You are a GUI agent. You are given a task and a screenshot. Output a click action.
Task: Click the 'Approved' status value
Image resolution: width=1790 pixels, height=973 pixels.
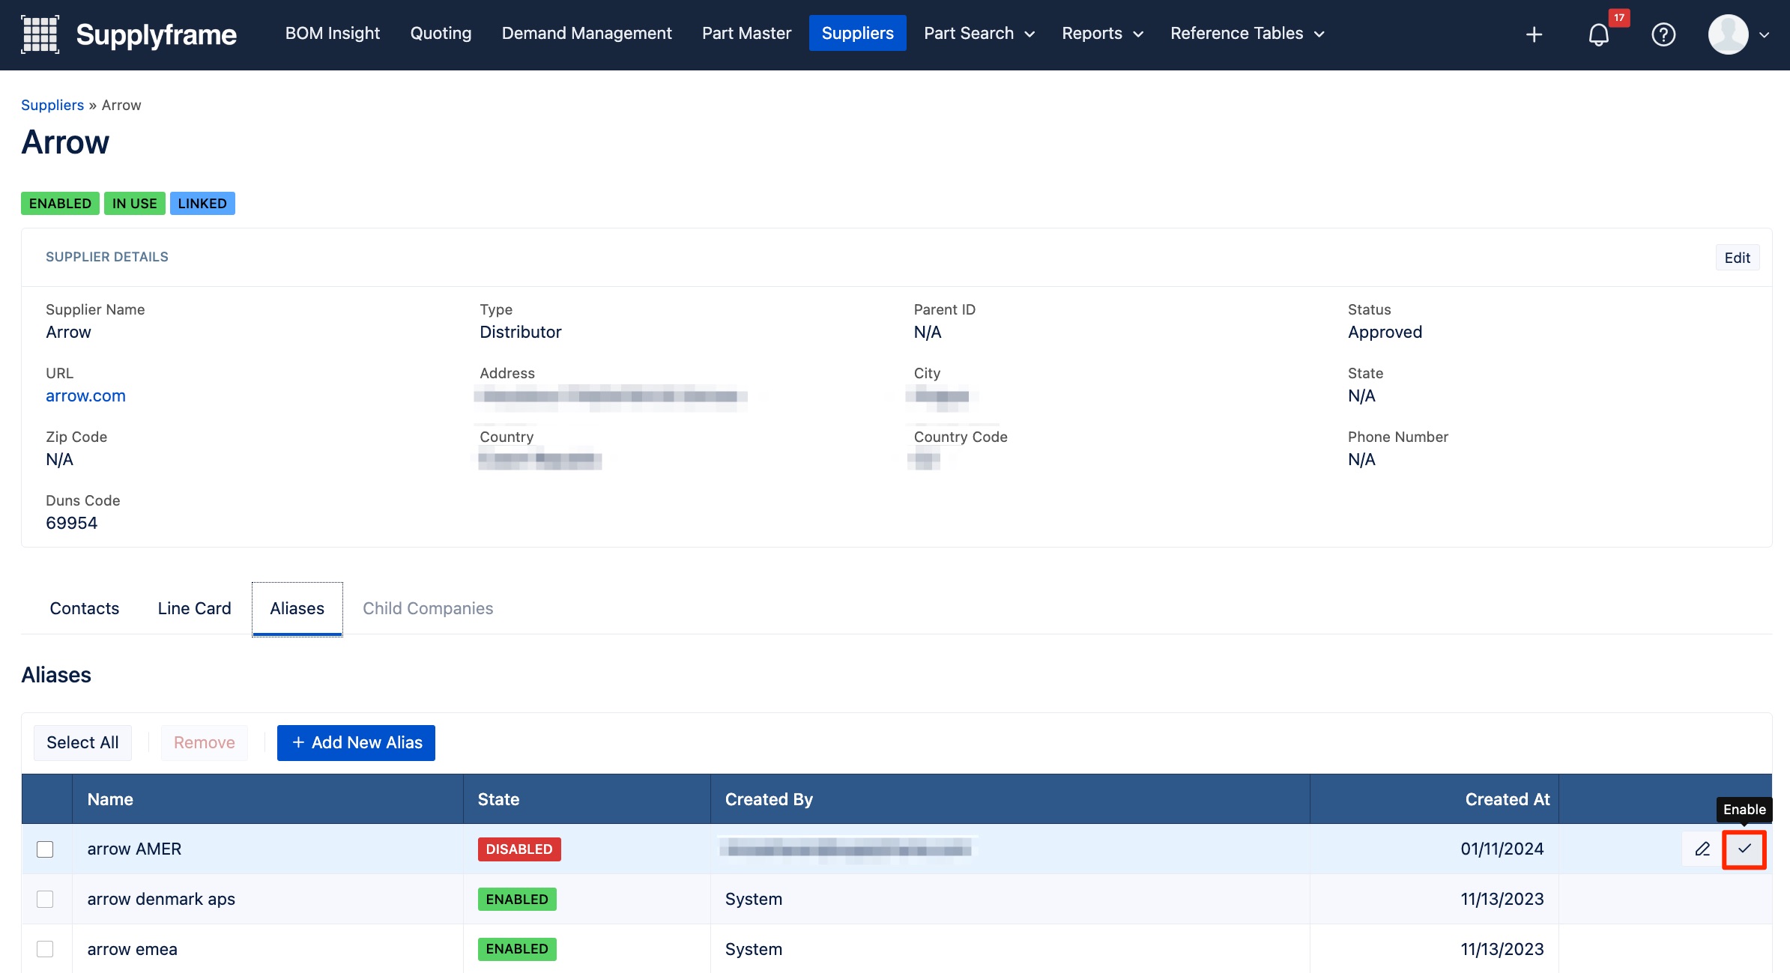coord(1385,332)
